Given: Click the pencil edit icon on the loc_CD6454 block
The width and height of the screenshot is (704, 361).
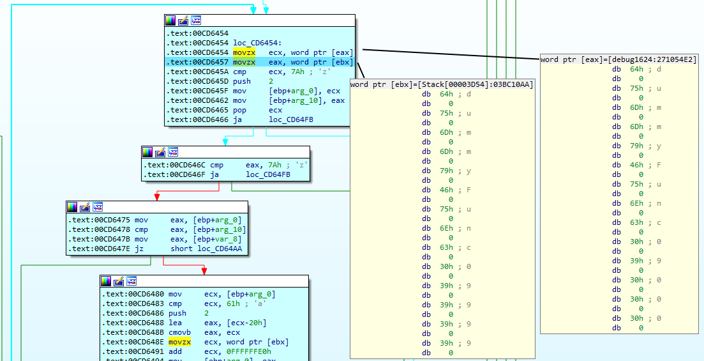Looking at the screenshot, I should click(x=183, y=20).
